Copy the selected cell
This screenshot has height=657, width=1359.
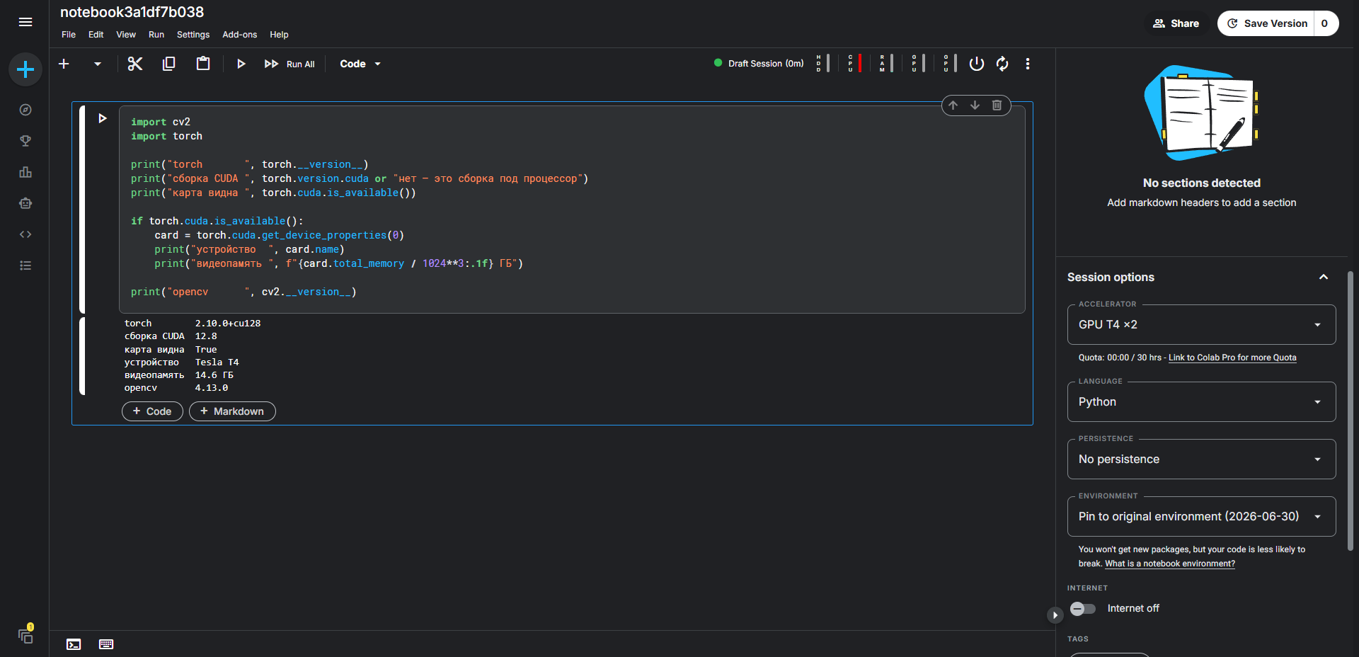point(168,64)
